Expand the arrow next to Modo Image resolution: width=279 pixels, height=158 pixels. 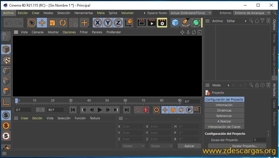(x=228, y=85)
